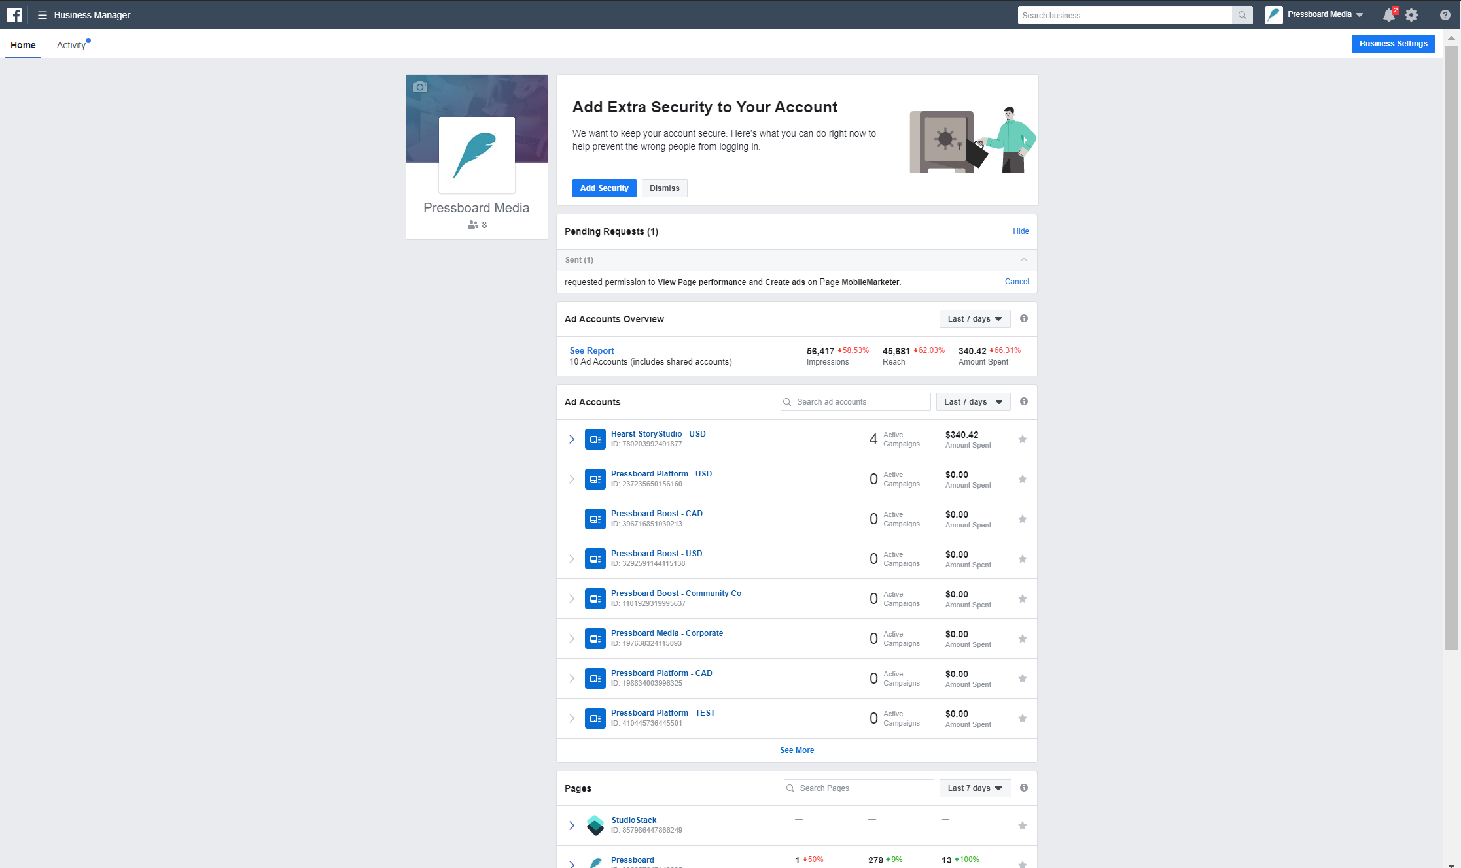Click the help question mark icon
This screenshot has height=868, width=1461.
click(x=1445, y=15)
